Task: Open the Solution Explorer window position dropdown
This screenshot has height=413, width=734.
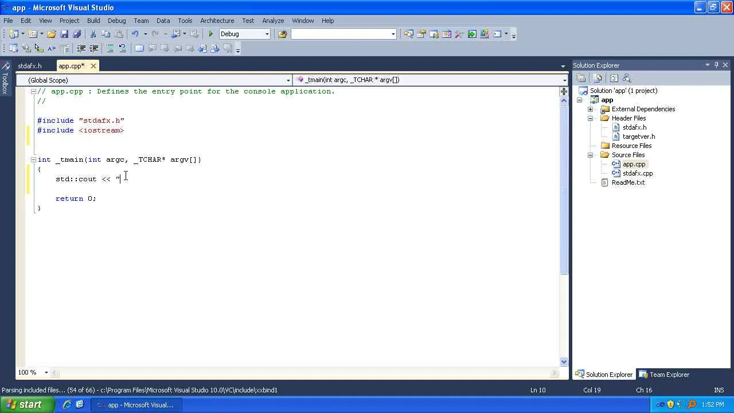Action: [707, 65]
